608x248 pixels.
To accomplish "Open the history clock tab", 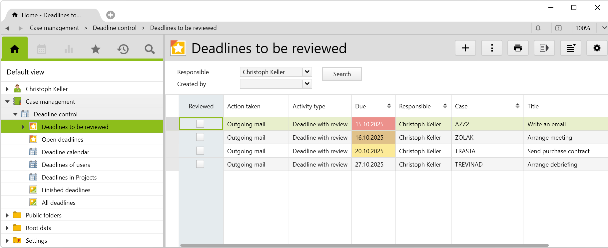I will coord(123,50).
